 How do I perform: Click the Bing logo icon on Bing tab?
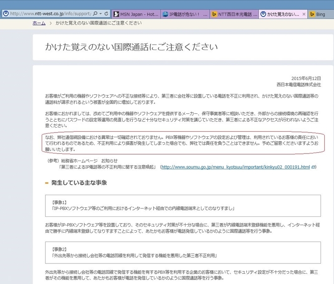pos(312,14)
